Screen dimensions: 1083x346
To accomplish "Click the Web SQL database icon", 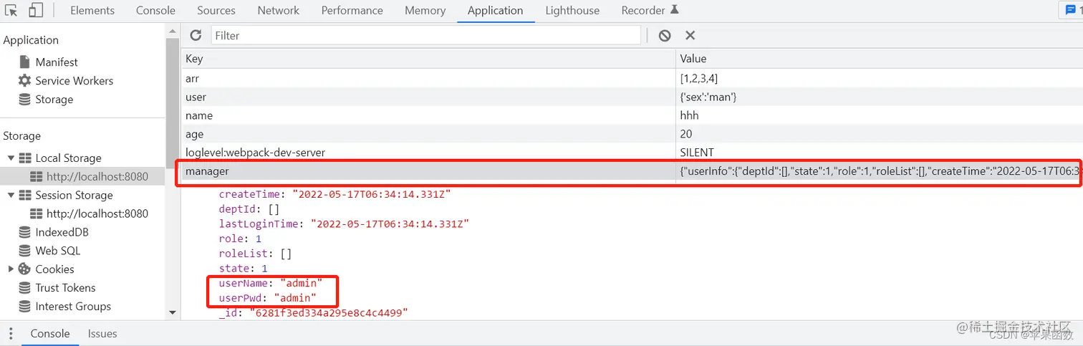I will 24,251.
